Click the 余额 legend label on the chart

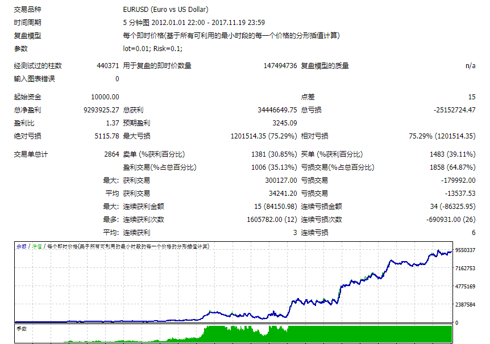(x=21, y=246)
